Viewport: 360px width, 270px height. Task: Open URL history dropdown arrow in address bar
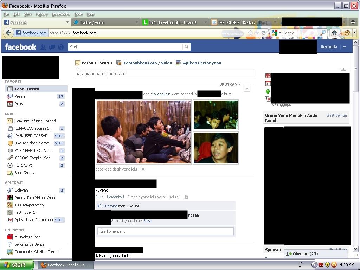click(x=258, y=33)
